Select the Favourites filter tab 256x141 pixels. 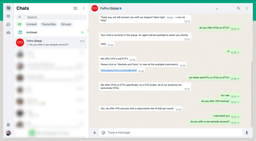[48, 24]
